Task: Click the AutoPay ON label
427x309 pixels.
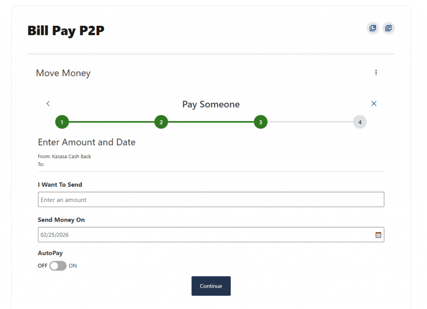Action: [73, 266]
